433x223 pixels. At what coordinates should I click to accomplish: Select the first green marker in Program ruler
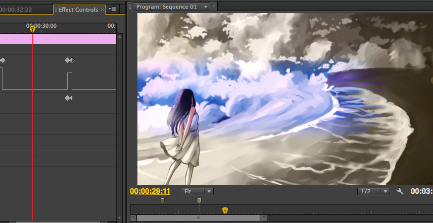[x=162, y=201]
